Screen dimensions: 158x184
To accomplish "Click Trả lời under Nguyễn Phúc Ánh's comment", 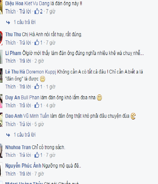I will 25,174.
